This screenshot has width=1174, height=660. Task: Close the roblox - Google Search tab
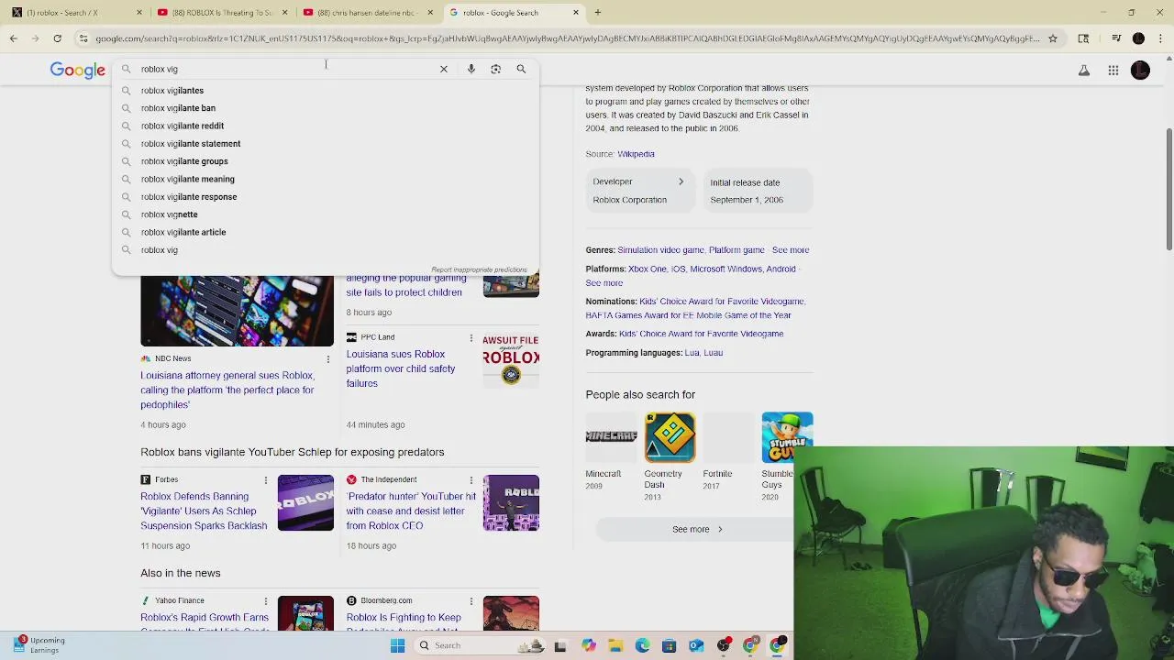(x=576, y=13)
